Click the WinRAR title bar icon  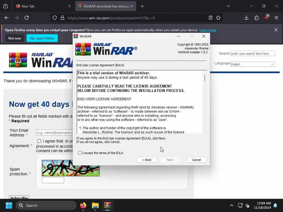(76, 36)
